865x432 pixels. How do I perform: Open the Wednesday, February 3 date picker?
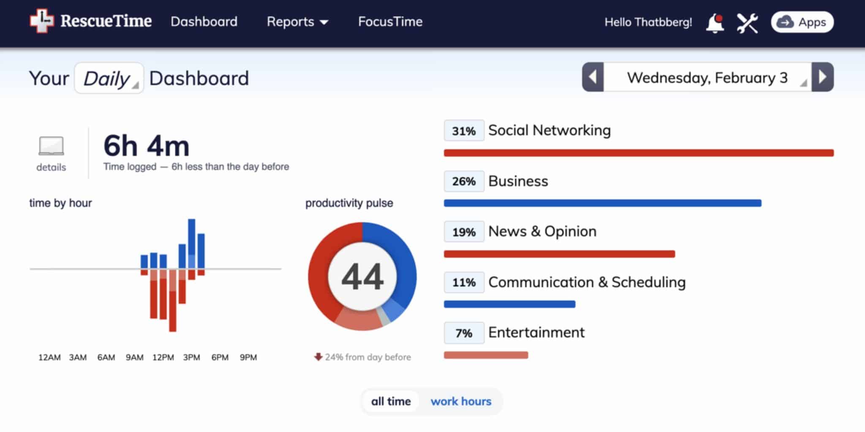pyautogui.click(x=707, y=78)
